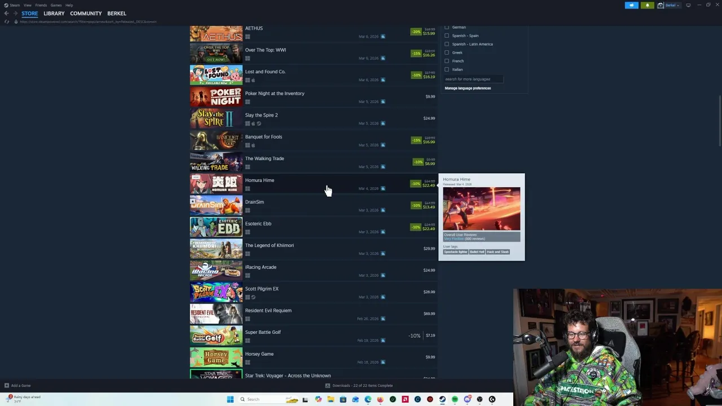Image resolution: width=722 pixels, height=406 pixels.
Task: Open the Banquet for Fools listing
Action: [313, 140]
